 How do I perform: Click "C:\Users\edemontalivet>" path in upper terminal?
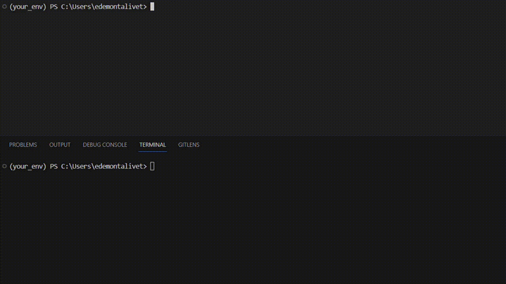click(104, 7)
